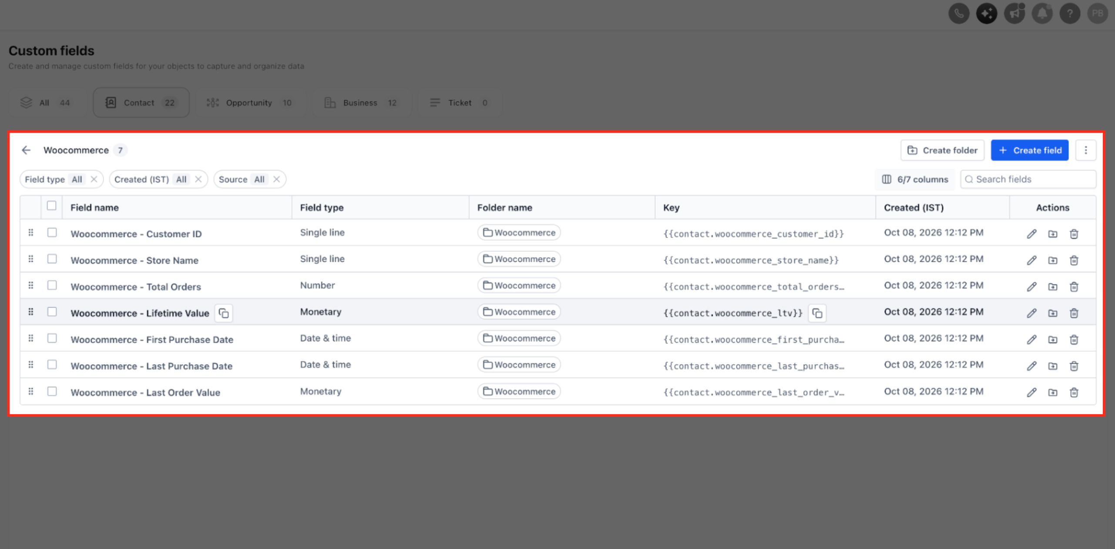Move Woocommerce - Store Name to folder
This screenshot has width=1115, height=549.
pos(1052,260)
